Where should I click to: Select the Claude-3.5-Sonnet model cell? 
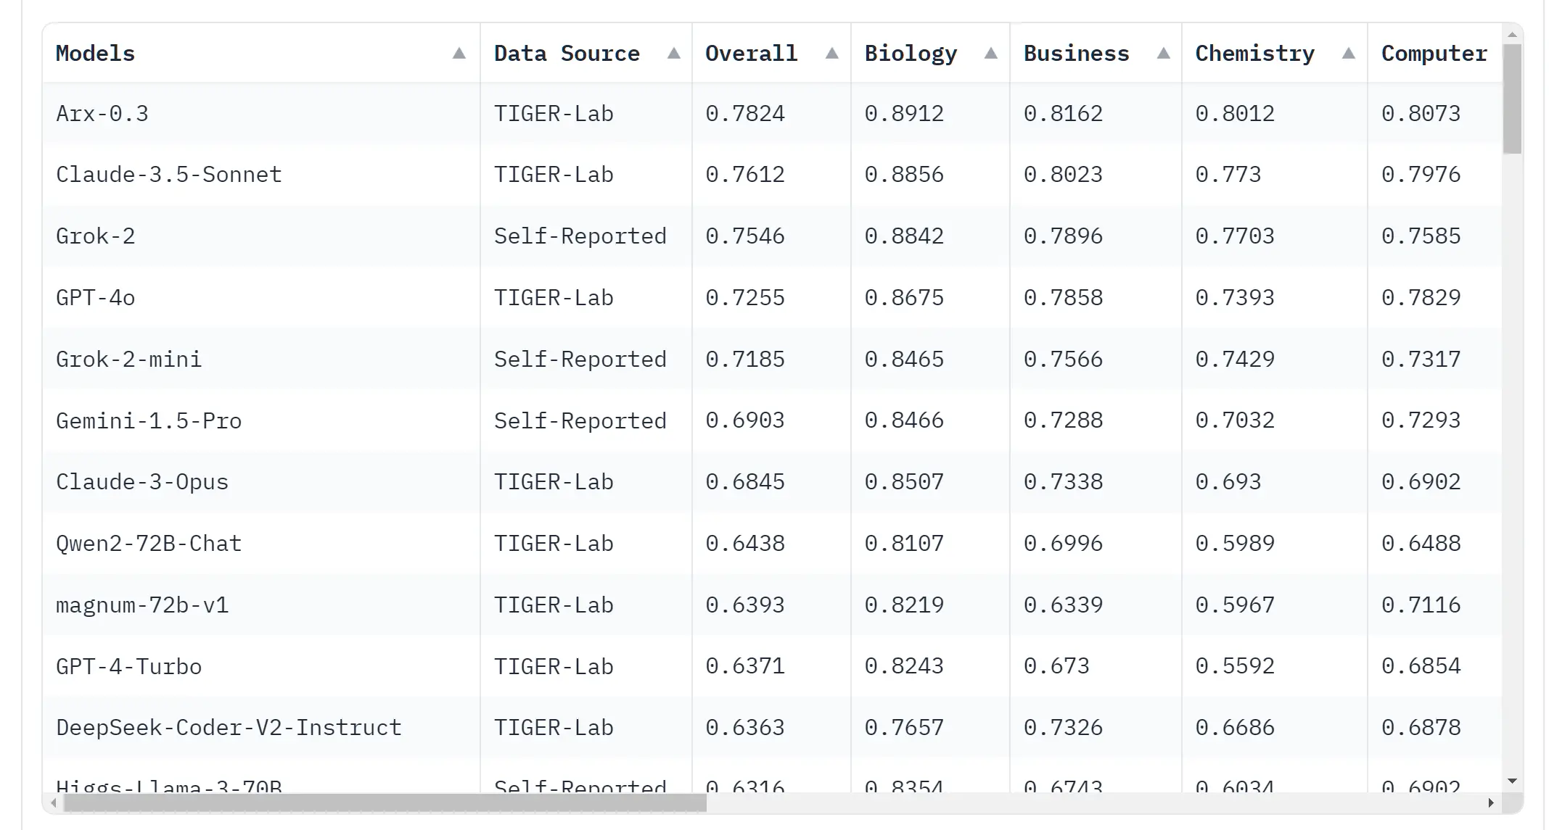tap(261, 175)
